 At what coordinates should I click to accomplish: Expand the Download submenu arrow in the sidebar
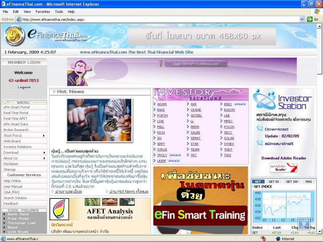click(x=44, y=153)
